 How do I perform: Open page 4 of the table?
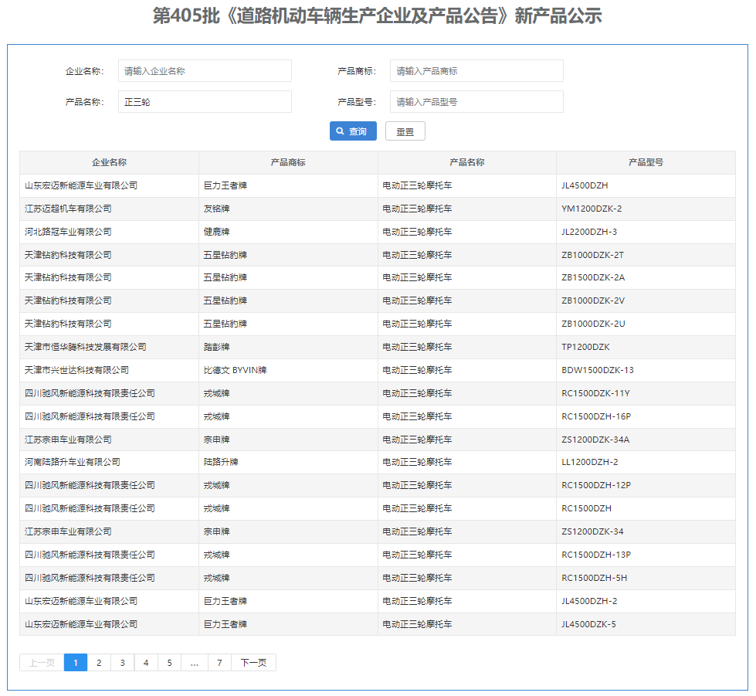(146, 663)
